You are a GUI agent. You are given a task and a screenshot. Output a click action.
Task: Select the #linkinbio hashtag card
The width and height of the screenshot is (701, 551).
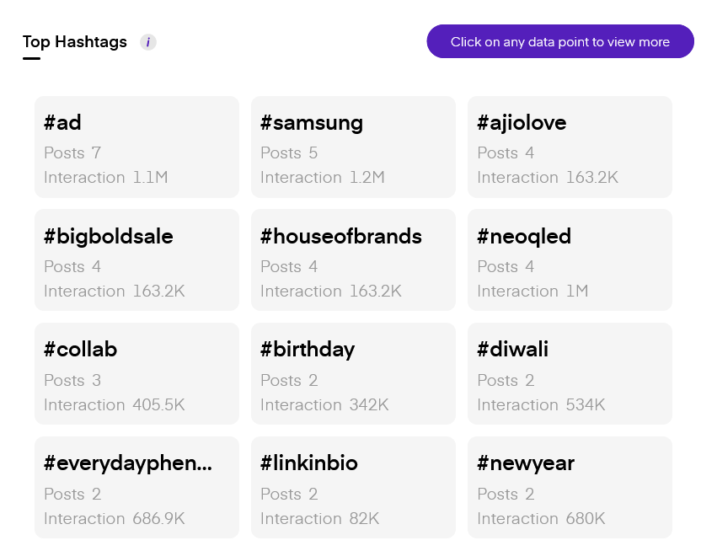point(353,488)
